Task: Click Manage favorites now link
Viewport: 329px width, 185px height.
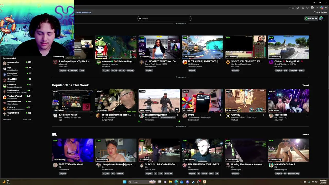Action: pos(83,12)
